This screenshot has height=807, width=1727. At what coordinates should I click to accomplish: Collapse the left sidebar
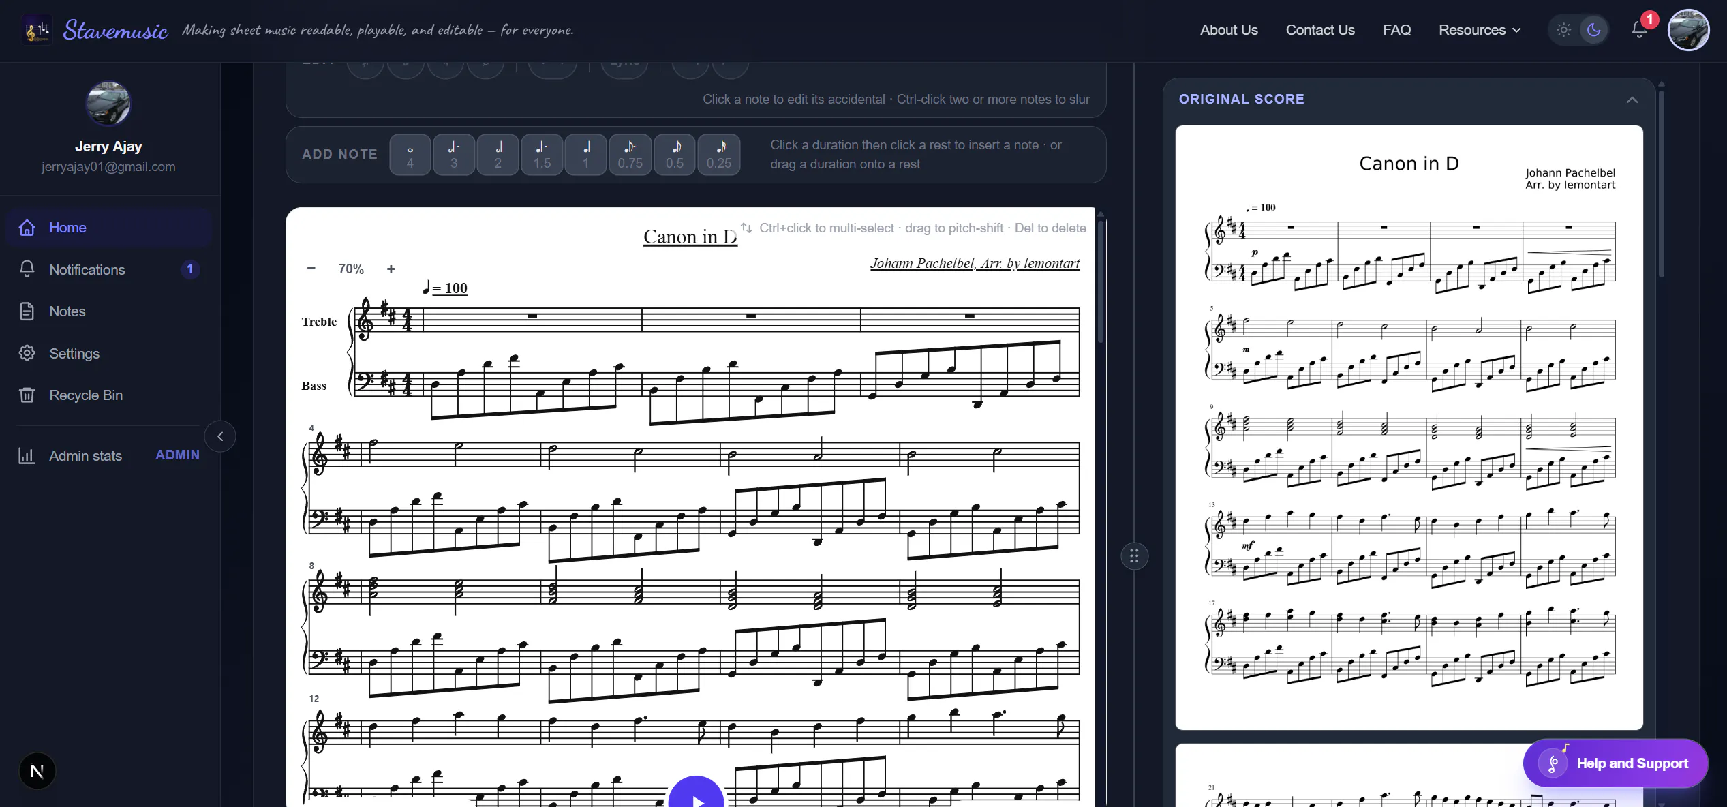(220, 436)
